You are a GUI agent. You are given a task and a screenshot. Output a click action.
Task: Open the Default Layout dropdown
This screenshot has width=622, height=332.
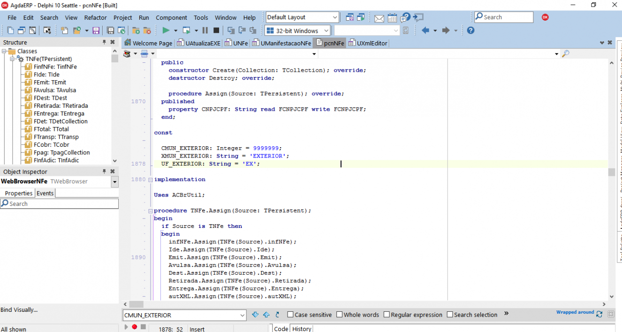pyautogui.click(x=302, y=17)
